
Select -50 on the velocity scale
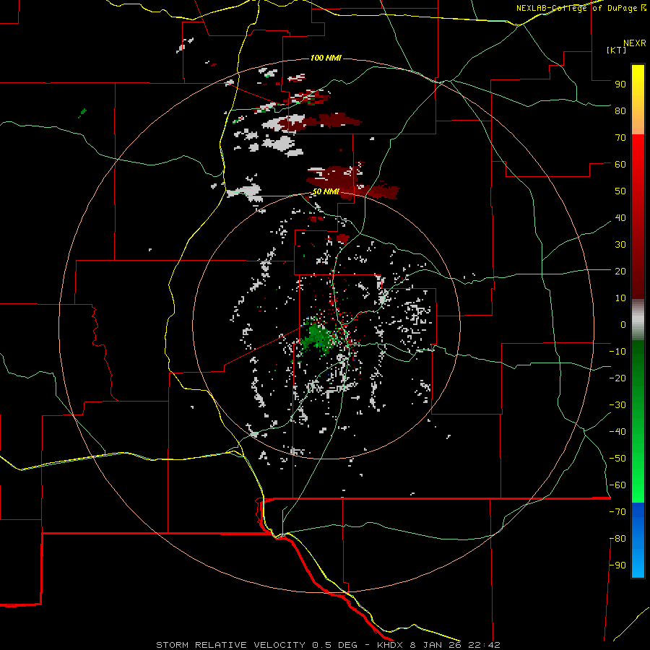click(x=617, y=459)
